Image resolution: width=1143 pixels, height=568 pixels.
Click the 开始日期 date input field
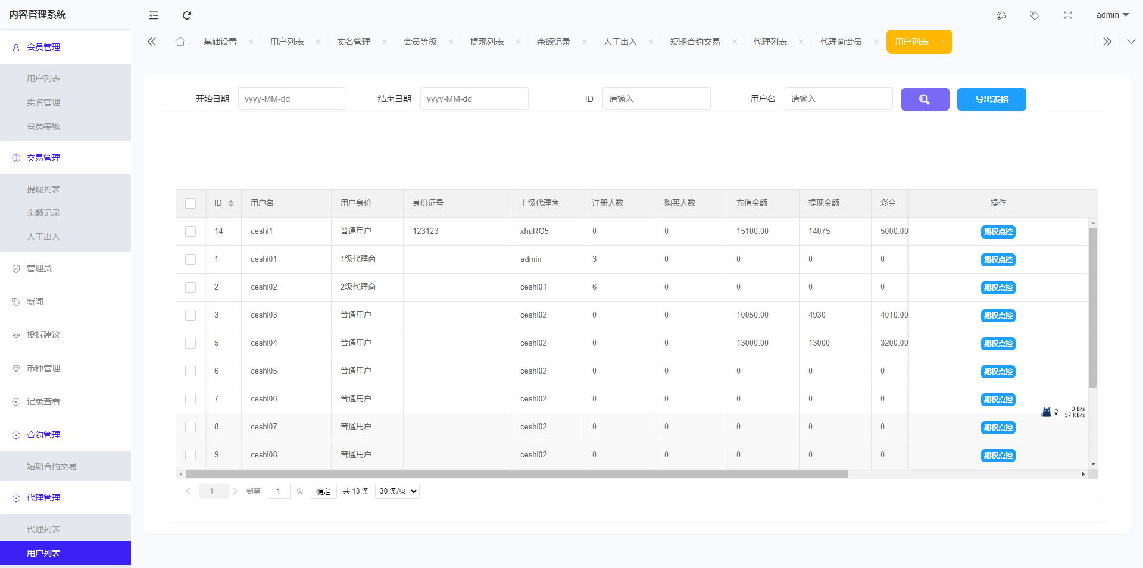click(292, 99)
